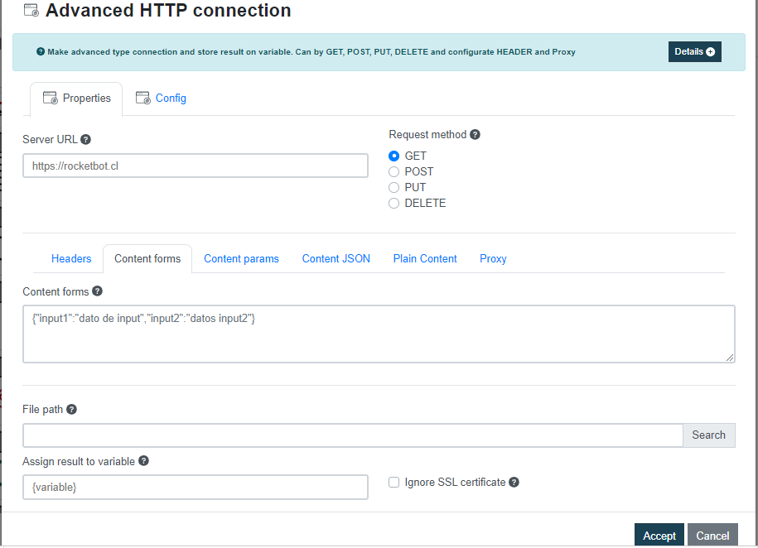This screenshot has height=548, width=758.
Task: Click the Accept button
Action: [659, 536]
